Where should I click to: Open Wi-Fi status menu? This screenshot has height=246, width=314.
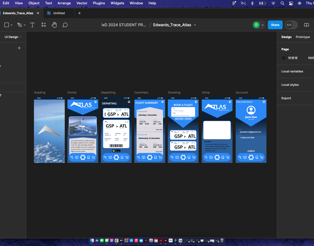click(x=273, y=3)
